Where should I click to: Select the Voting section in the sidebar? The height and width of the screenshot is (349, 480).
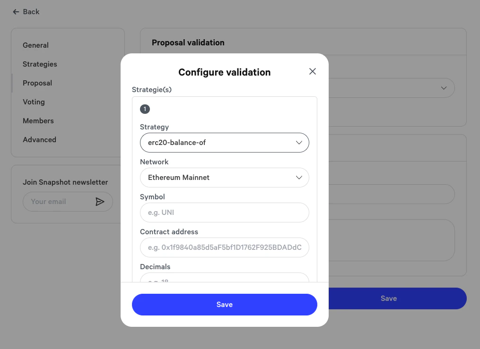point(34,102)
